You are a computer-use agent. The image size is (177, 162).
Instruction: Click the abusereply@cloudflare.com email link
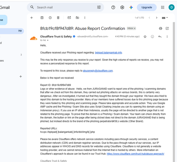point(98,71)
